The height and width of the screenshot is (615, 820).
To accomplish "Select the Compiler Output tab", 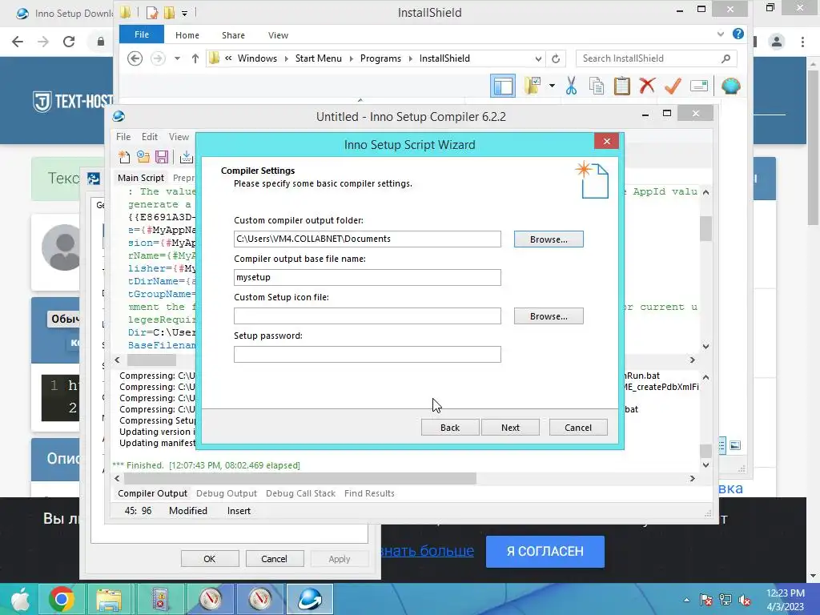I will click(x=152, y=493).
